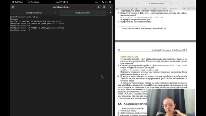Click the terminal vertical scrollbar

click(x=112, y=66)
